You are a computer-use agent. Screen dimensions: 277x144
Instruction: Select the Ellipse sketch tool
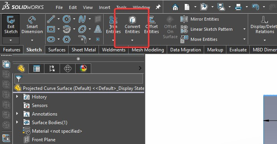tap(82, 29)
